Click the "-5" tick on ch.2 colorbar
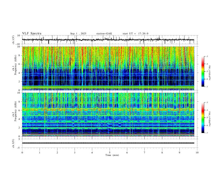 point(207,118)
